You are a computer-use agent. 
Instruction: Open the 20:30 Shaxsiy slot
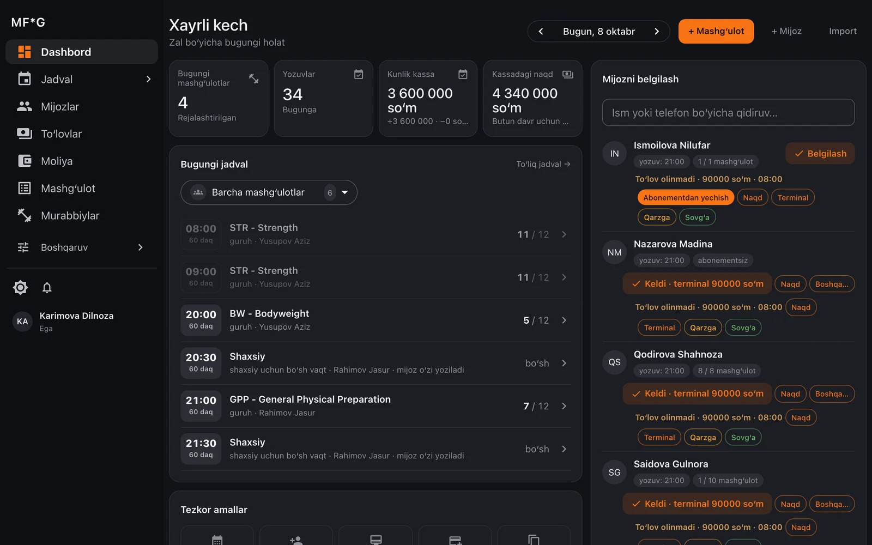click(376, 363)
